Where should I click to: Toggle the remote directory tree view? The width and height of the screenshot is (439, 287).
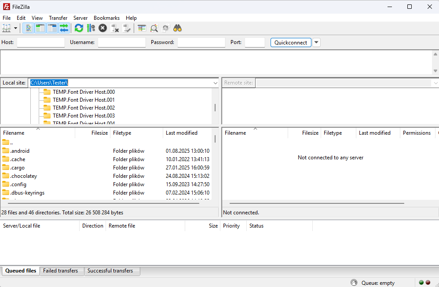tap(52, 28)
